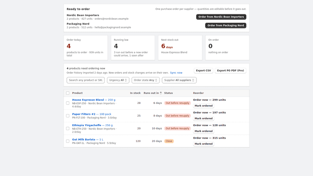Mark Paper Filters #2 as ordered
Image resolution: width=313 pixels, height=176 pixels.
[x=203, y=118]
